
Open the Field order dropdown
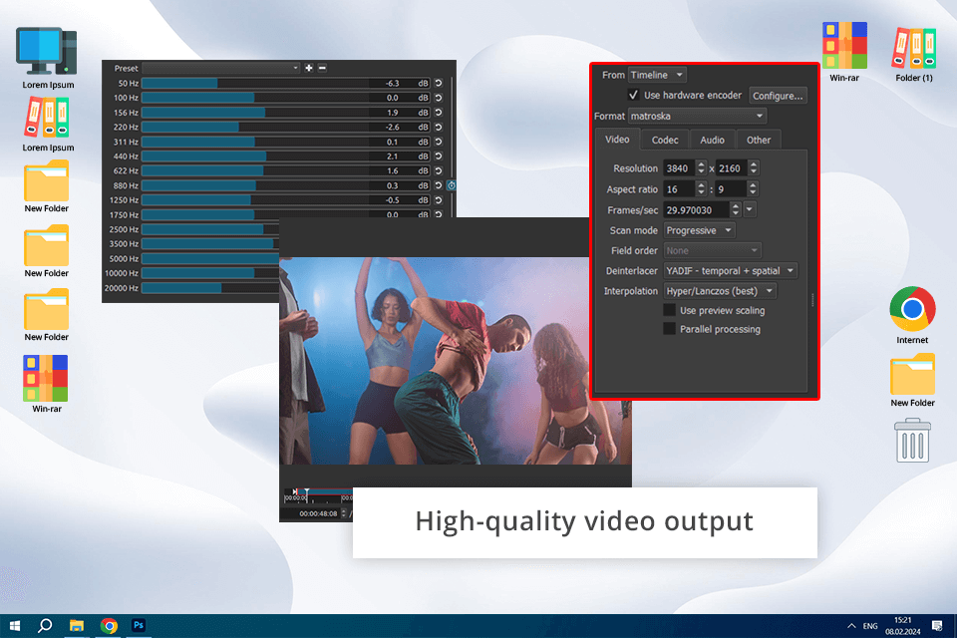point(712,250)
